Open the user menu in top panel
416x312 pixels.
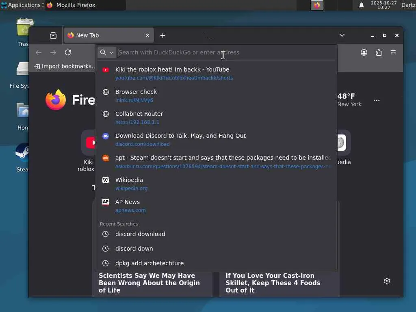[408, 5]
